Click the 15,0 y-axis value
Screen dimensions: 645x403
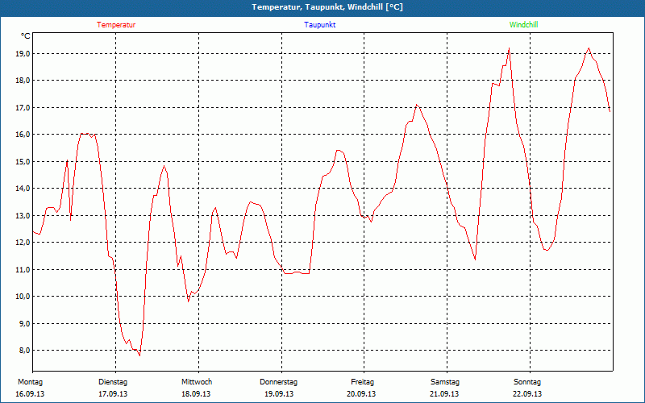pos(23,162)
